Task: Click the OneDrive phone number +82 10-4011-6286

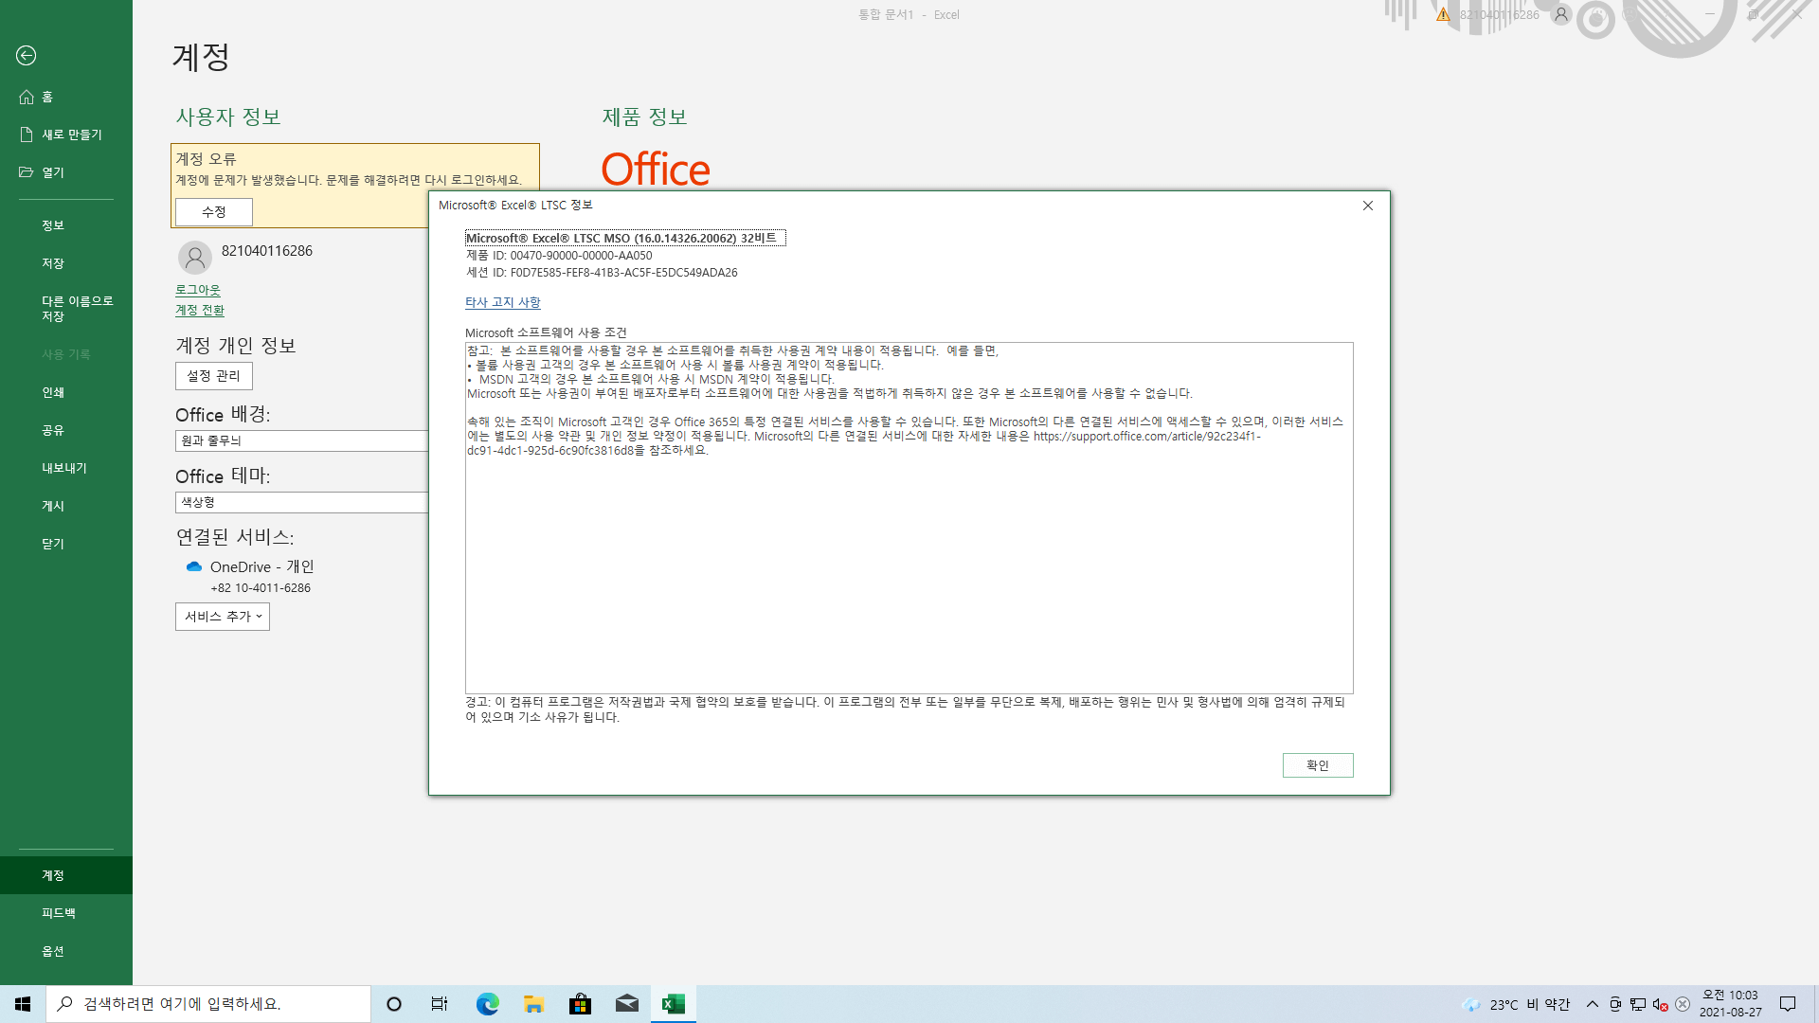Action: tap(261, 588)
